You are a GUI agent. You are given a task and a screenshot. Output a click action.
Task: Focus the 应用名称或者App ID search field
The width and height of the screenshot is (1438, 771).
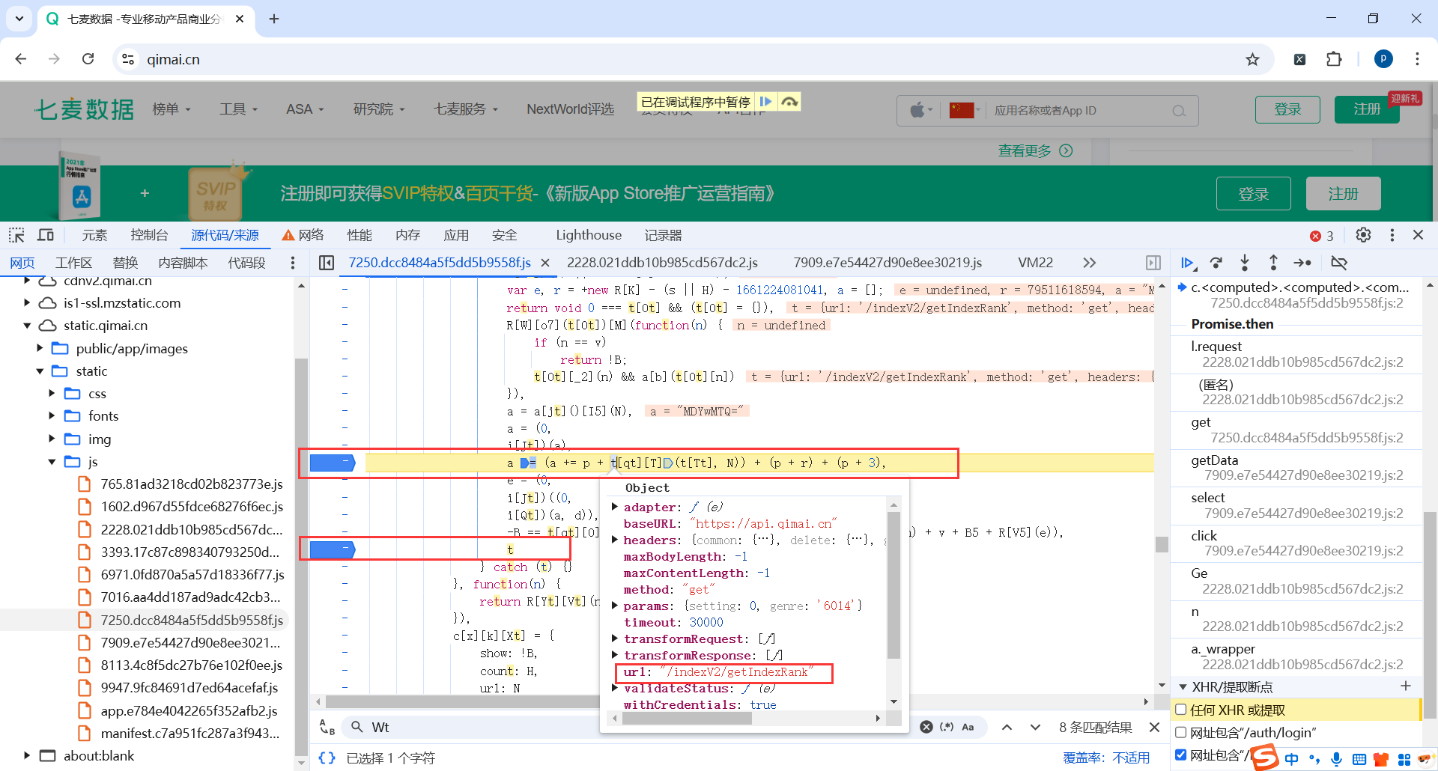(x=1078, y=111)
